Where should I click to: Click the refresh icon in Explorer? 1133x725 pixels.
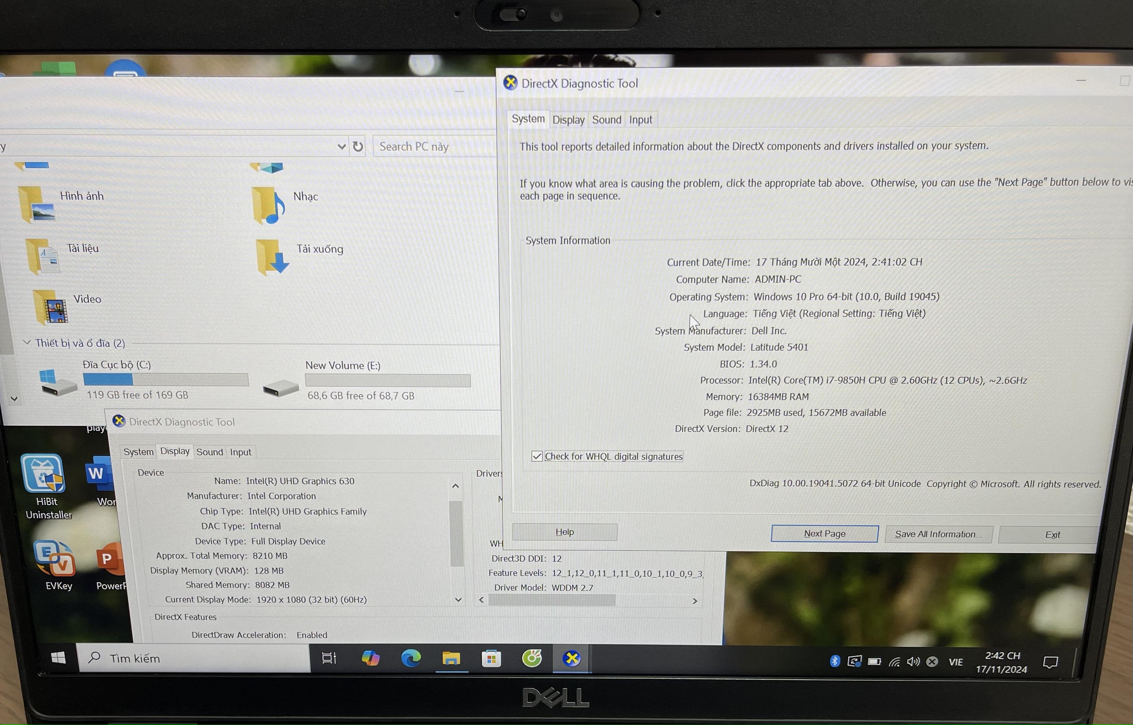358,146
